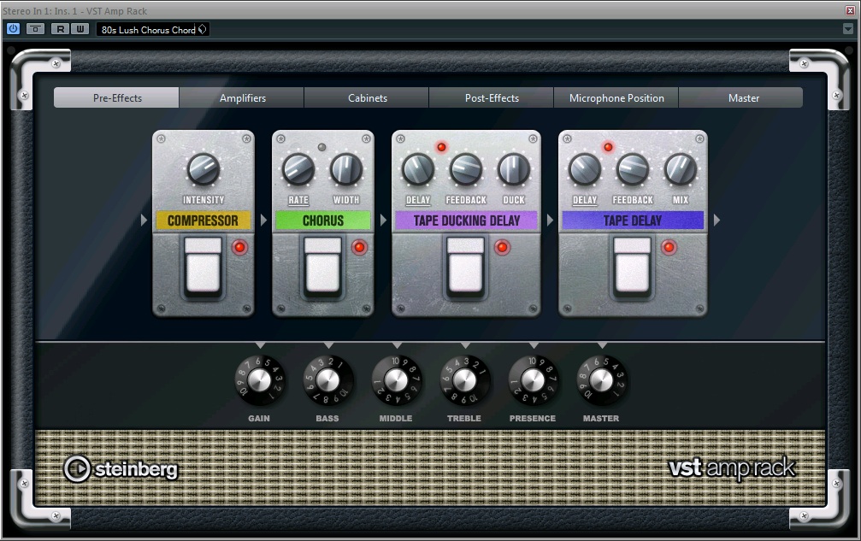The image size is (861, 541).
Task: Click the Tape Delay Feedback knob
Action: click(633, 169)
